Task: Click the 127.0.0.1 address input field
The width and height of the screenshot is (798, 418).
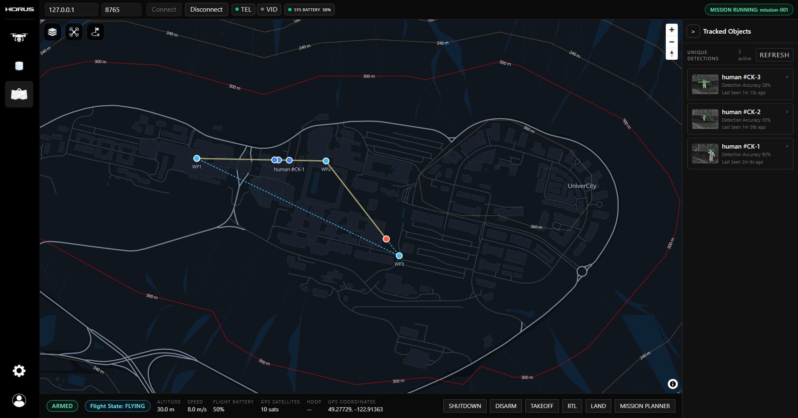Action: [x=71, y=9]
